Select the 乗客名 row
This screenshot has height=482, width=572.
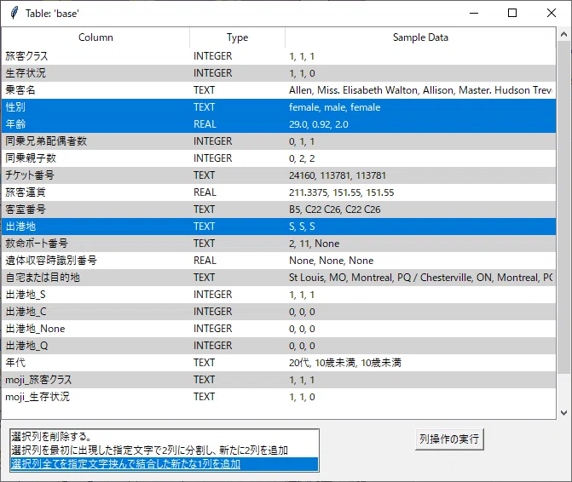[279, 90]
